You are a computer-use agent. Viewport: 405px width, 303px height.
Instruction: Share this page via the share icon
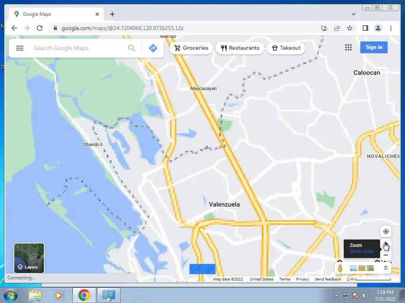337,28
